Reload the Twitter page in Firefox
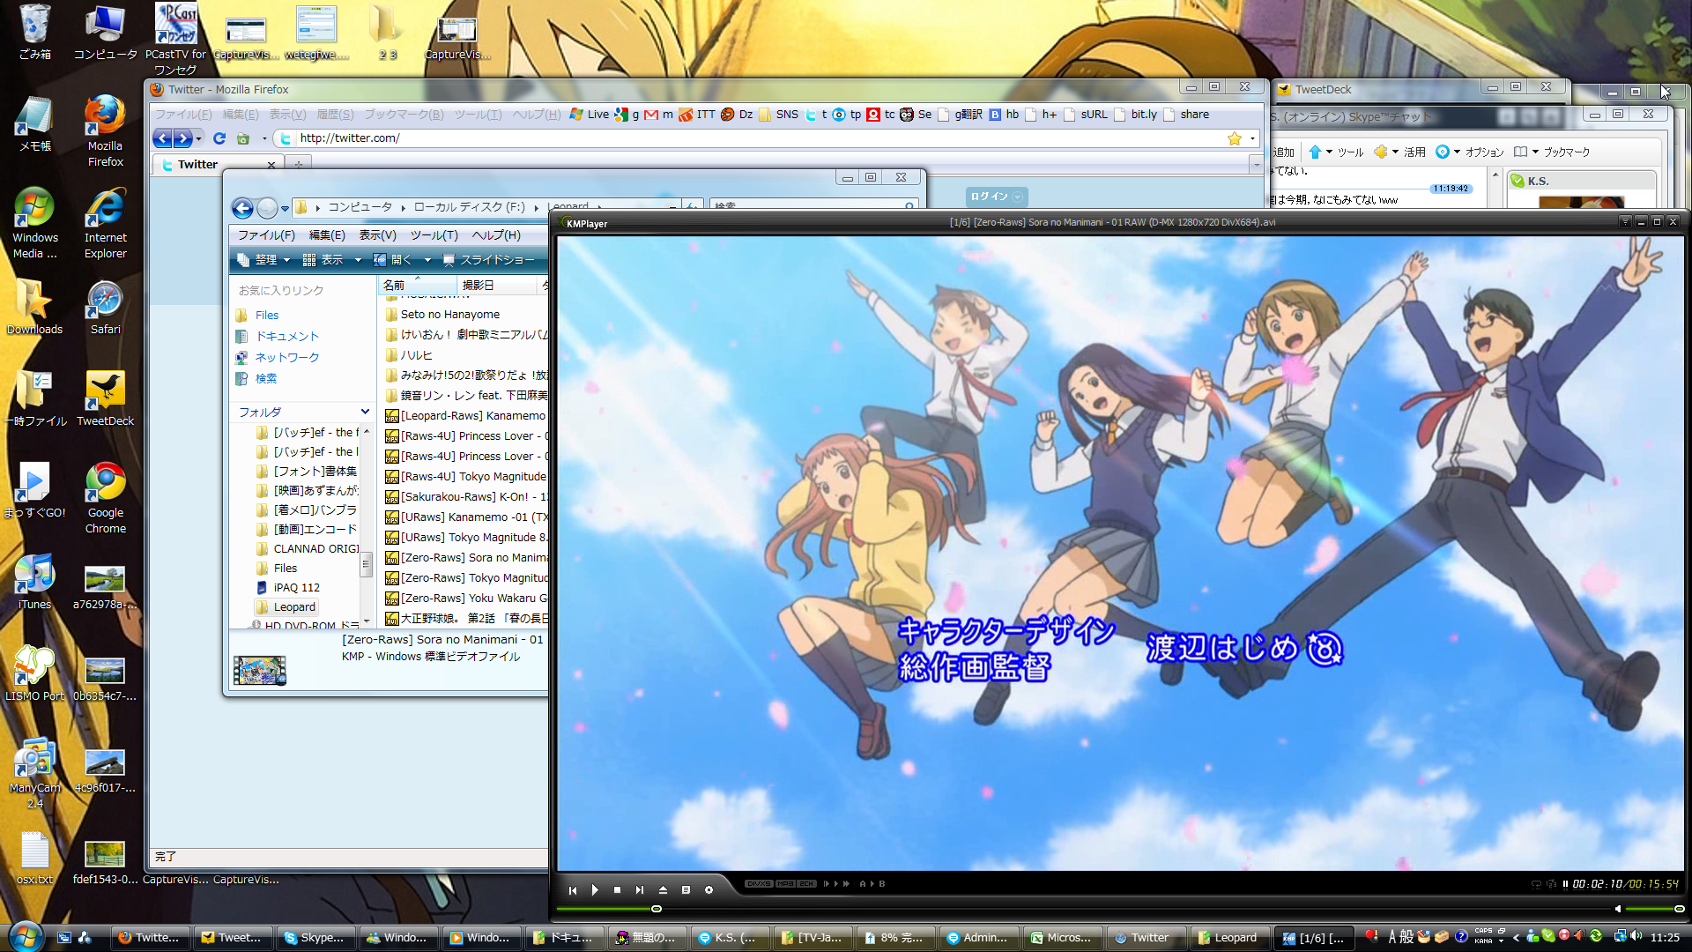The height and width of the screenshot is (952, 1692). pyautogui.click(x=219, y=138)
